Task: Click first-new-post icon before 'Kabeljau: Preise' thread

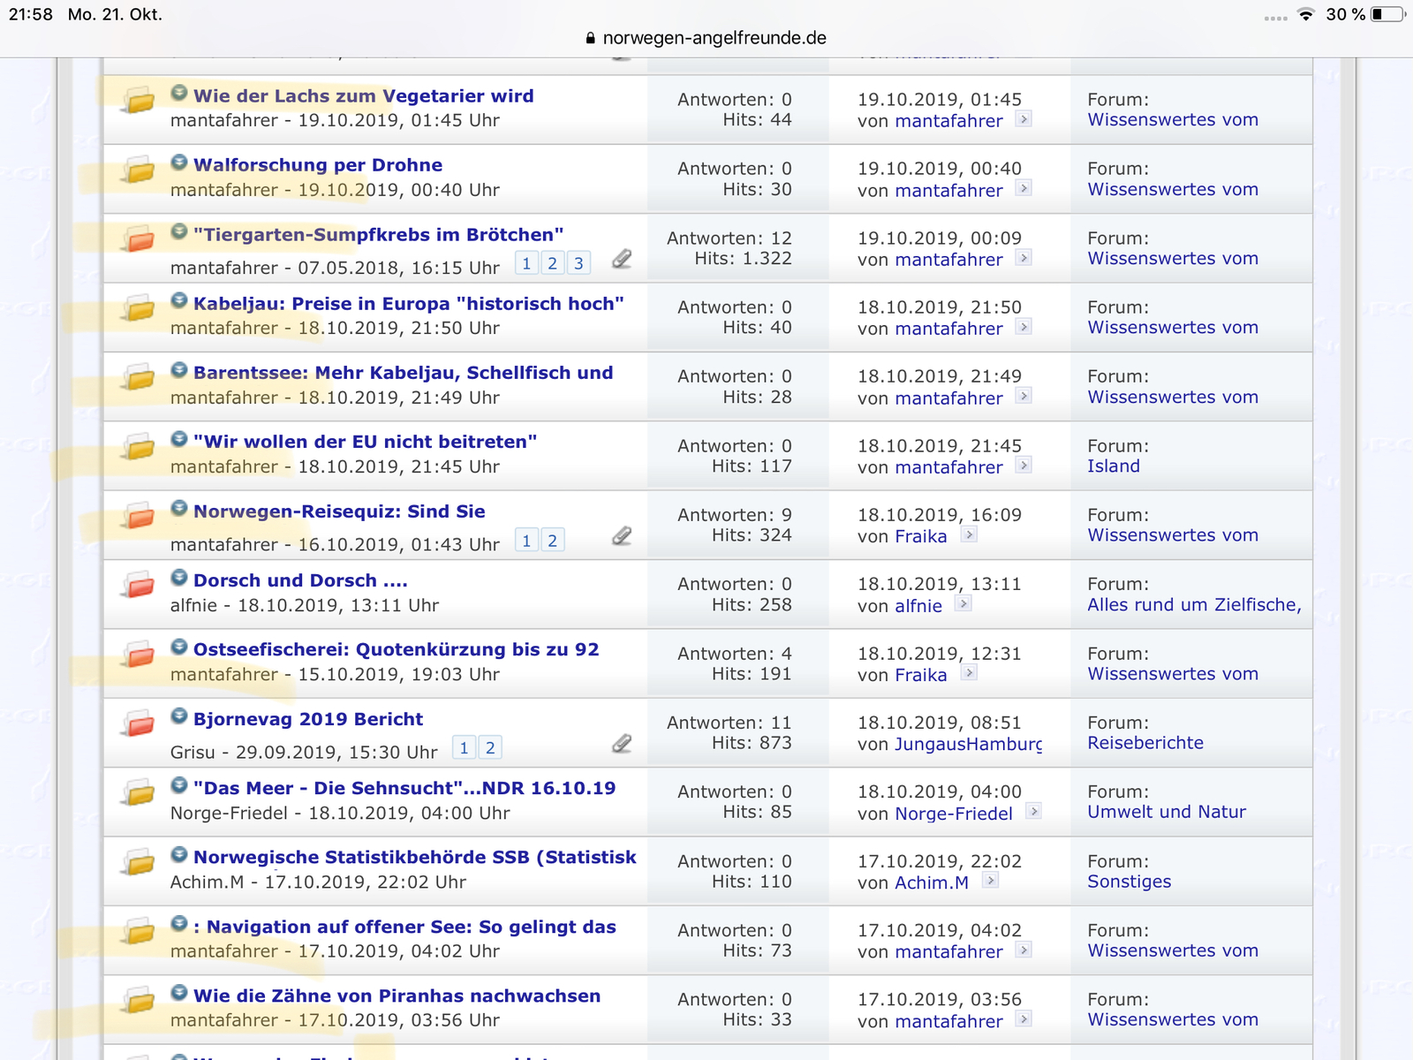Action: click(179, 302)
